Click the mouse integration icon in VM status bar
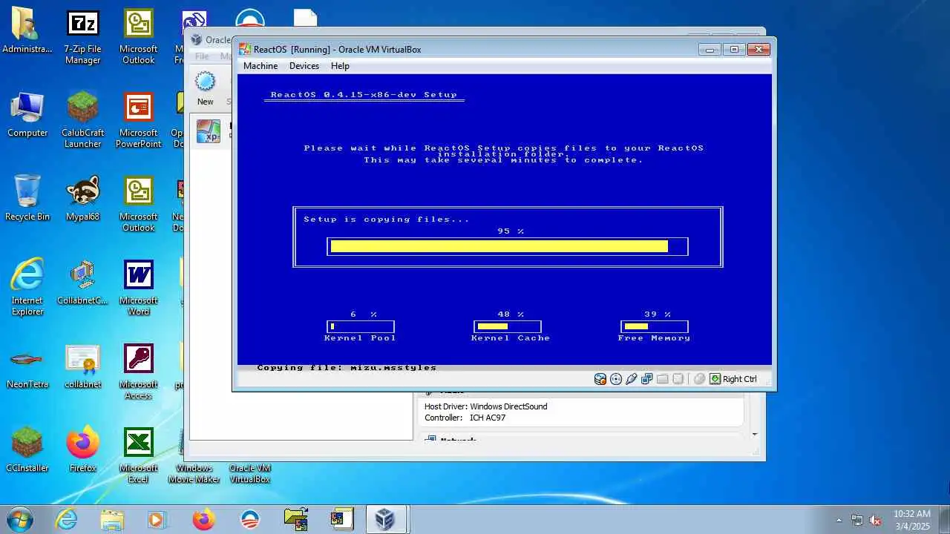 699,379
